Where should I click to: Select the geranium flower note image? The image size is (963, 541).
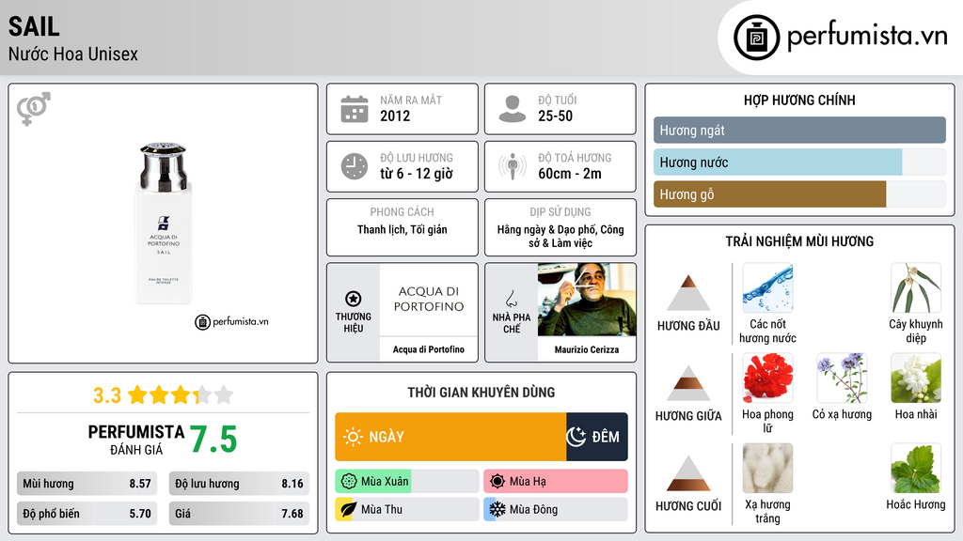click(x=767, y=378)
